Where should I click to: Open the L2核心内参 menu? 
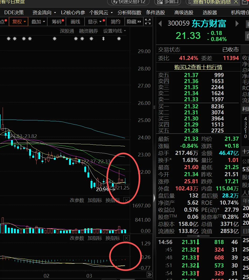point(73,13)
